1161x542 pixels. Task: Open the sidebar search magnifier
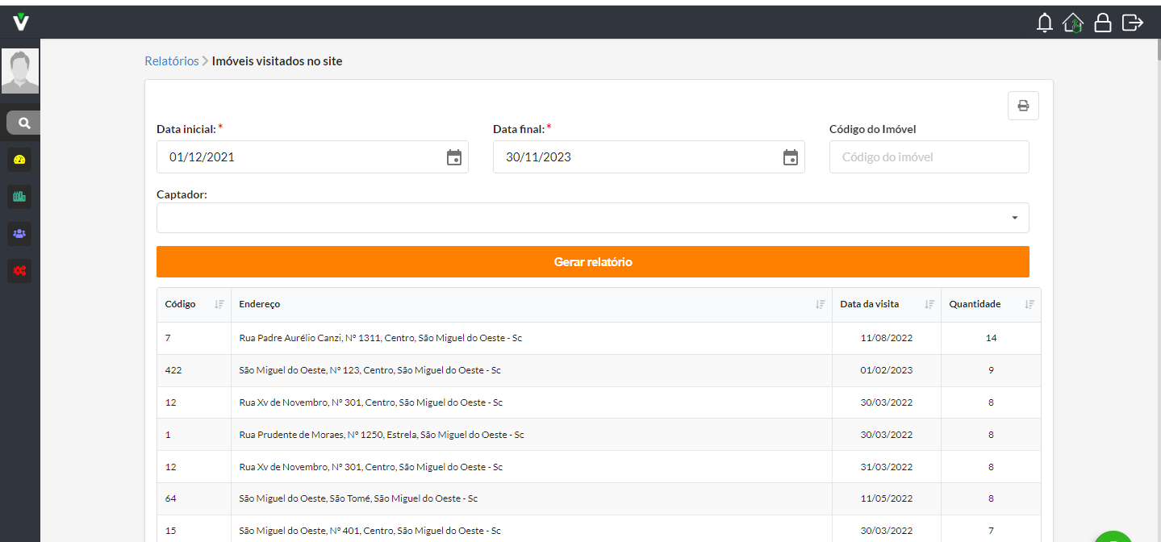click(x=24, y=123)
